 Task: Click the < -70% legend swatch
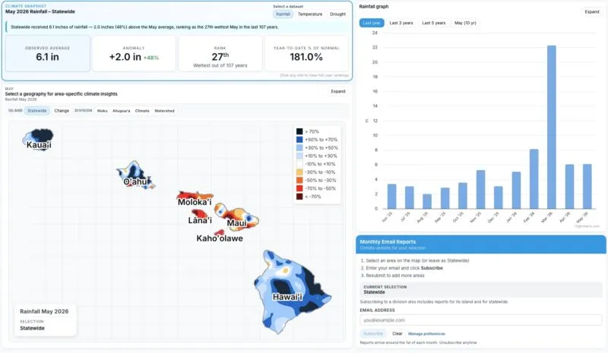pyautogui.click(x=299, y=197)
